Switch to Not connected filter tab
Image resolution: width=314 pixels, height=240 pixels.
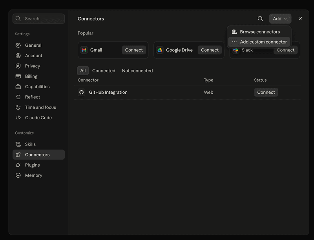[137, 71]
